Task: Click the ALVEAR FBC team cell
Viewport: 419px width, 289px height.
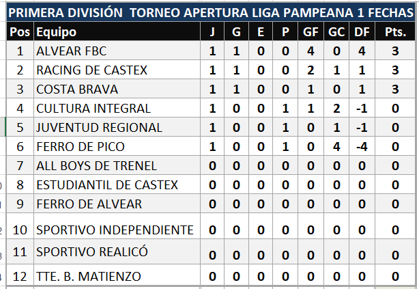Action: click(72, 51)
